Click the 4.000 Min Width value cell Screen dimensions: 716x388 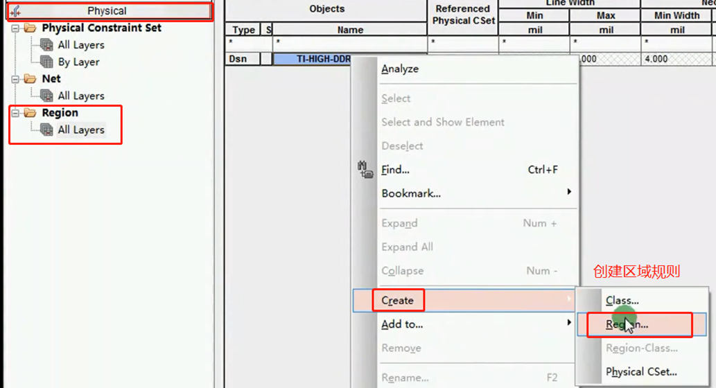click(676, 59)
